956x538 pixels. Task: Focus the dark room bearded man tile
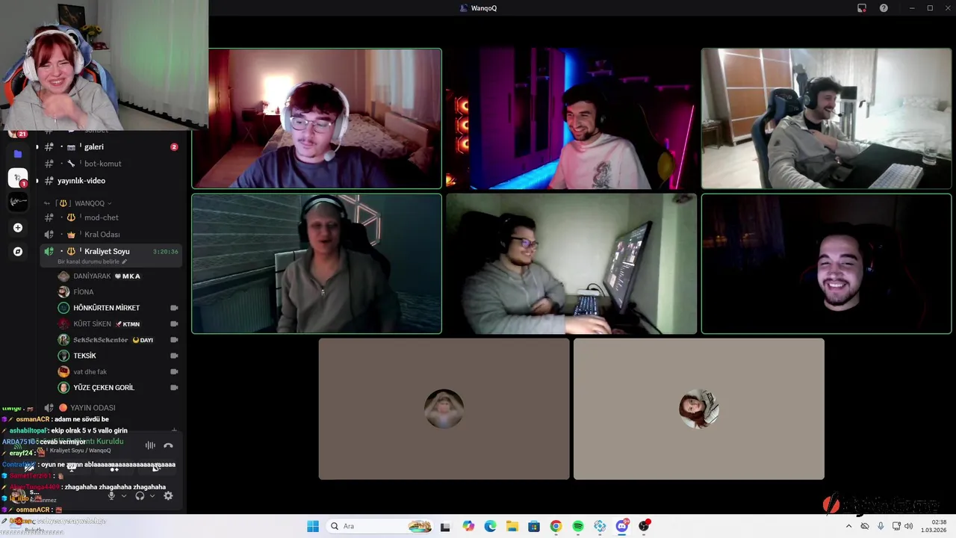[x=826, y=264]
